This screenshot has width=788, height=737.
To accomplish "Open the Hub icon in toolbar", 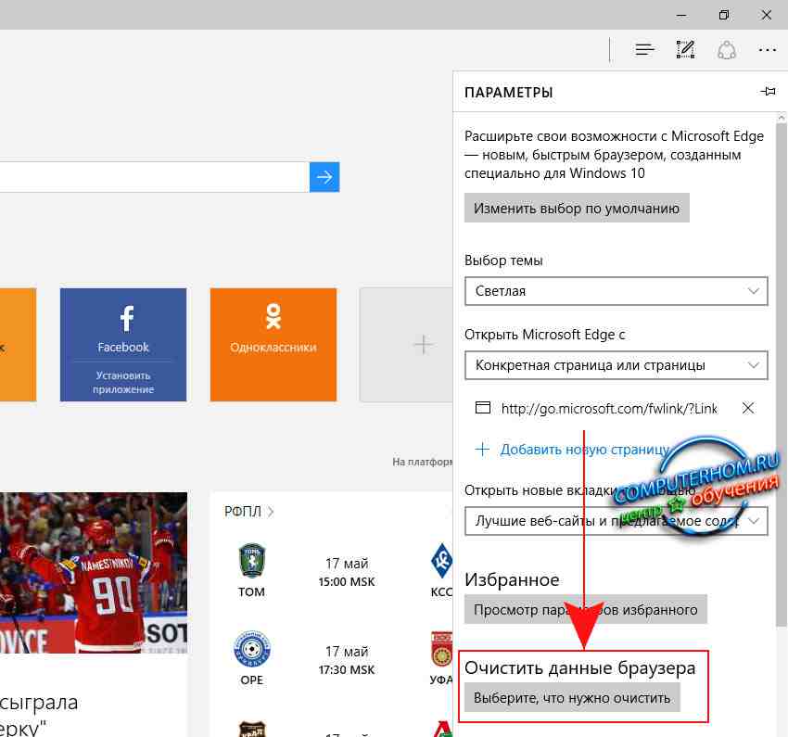I will (645, 50).
